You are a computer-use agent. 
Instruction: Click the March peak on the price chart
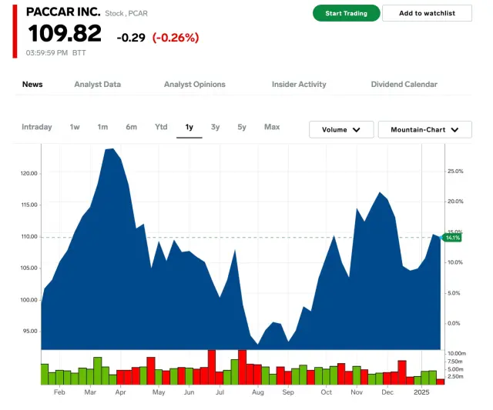(x=110, y=149)
